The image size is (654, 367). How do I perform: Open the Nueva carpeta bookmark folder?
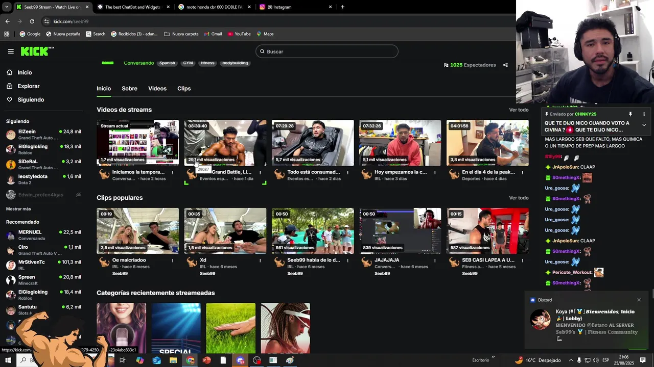pos(181,34)
